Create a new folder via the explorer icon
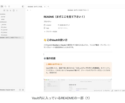This screenshot has height=103, width=125. [7, 11]
